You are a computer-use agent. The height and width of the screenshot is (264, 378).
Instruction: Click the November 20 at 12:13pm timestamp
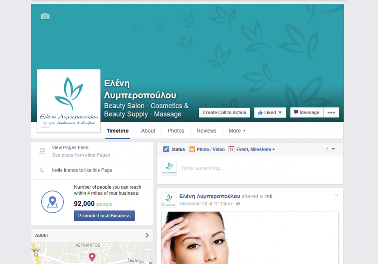205,204
